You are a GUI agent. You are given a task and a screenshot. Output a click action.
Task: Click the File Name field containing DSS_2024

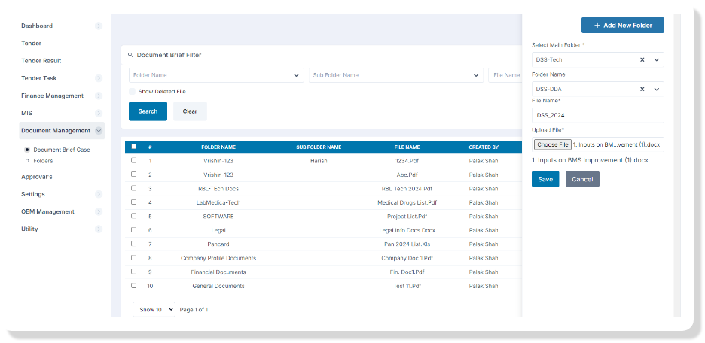coord(597,115)
